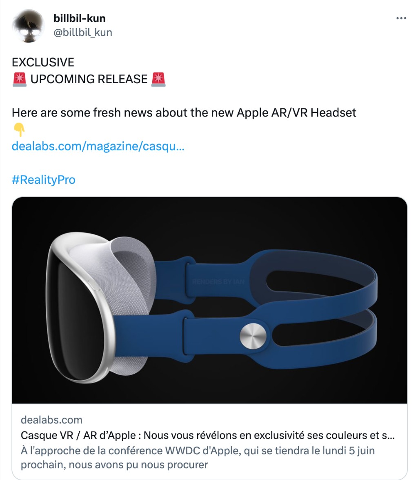Image resolution: width=418 pixels, height=480 pixels.
Task: Click the 'RENDERS BY IAN' watermark
Action: (x=218, y=282)
